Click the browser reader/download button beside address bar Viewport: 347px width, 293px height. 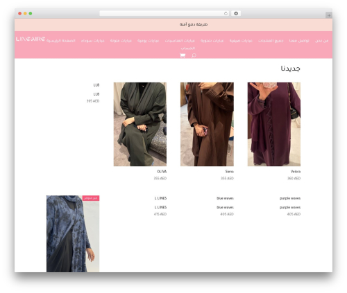(236, 14)
